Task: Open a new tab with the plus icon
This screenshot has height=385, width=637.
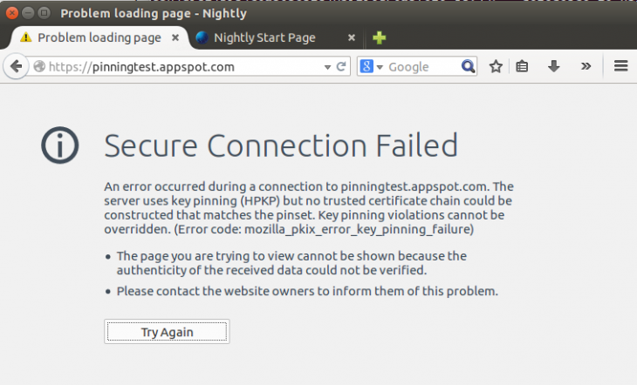Action: pos(379,38)
